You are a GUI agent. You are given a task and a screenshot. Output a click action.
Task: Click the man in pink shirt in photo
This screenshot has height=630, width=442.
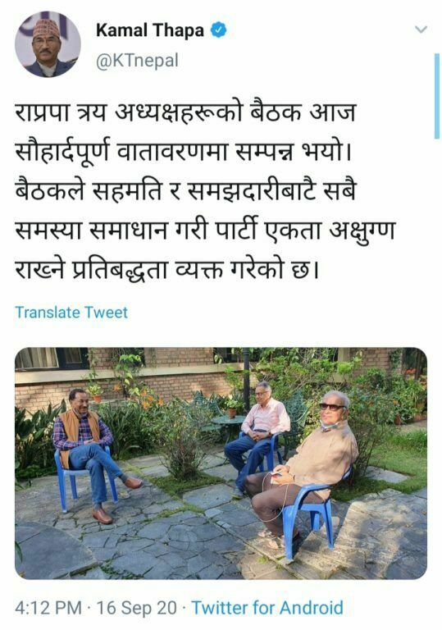(258, 434)
